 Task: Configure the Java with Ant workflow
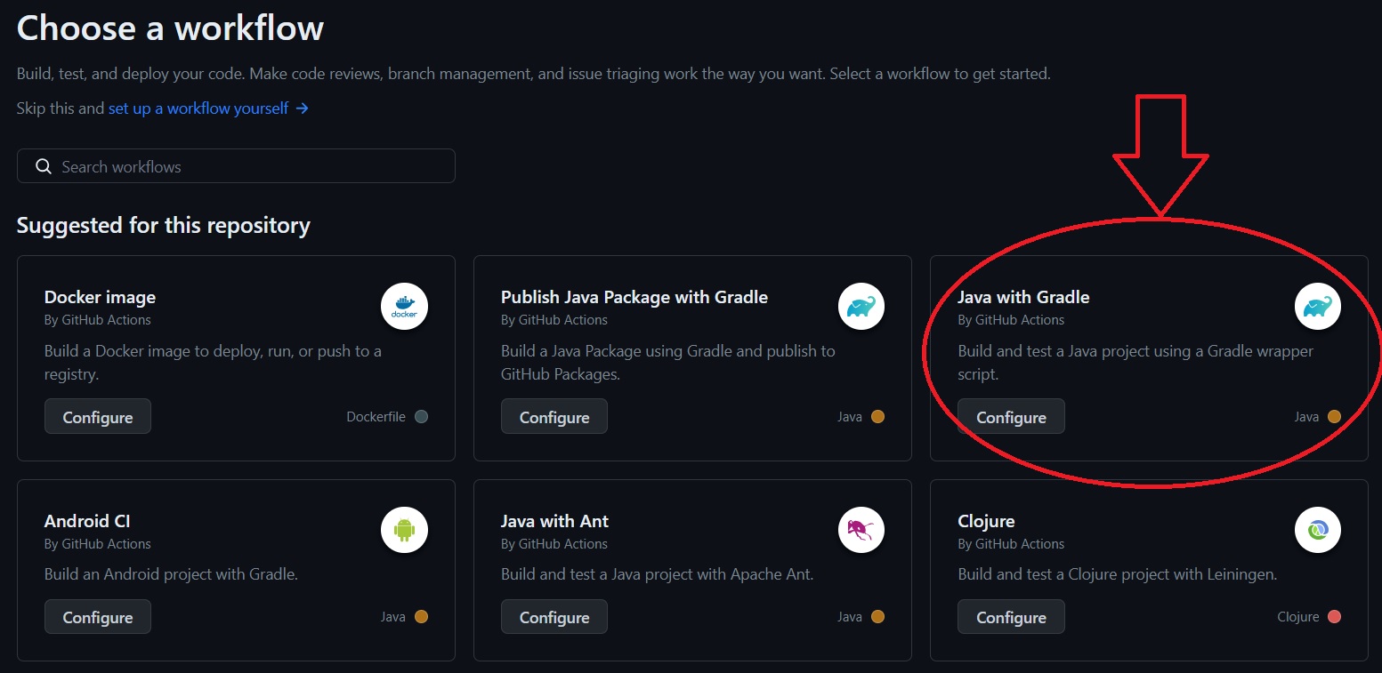pyautogui.click(x=554, y=616)
